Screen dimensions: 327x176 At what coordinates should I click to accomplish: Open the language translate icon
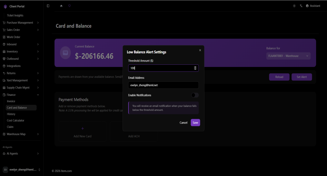[x=301, y=6]
